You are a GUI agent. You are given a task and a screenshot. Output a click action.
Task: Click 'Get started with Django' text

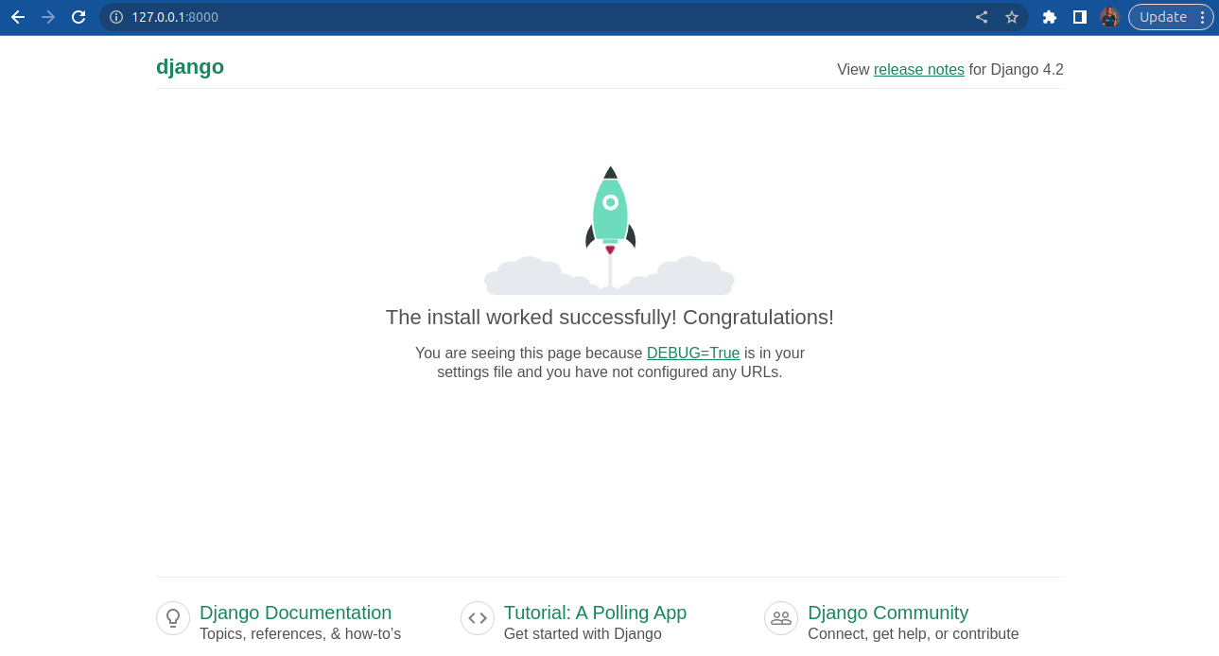coord(583,634)
